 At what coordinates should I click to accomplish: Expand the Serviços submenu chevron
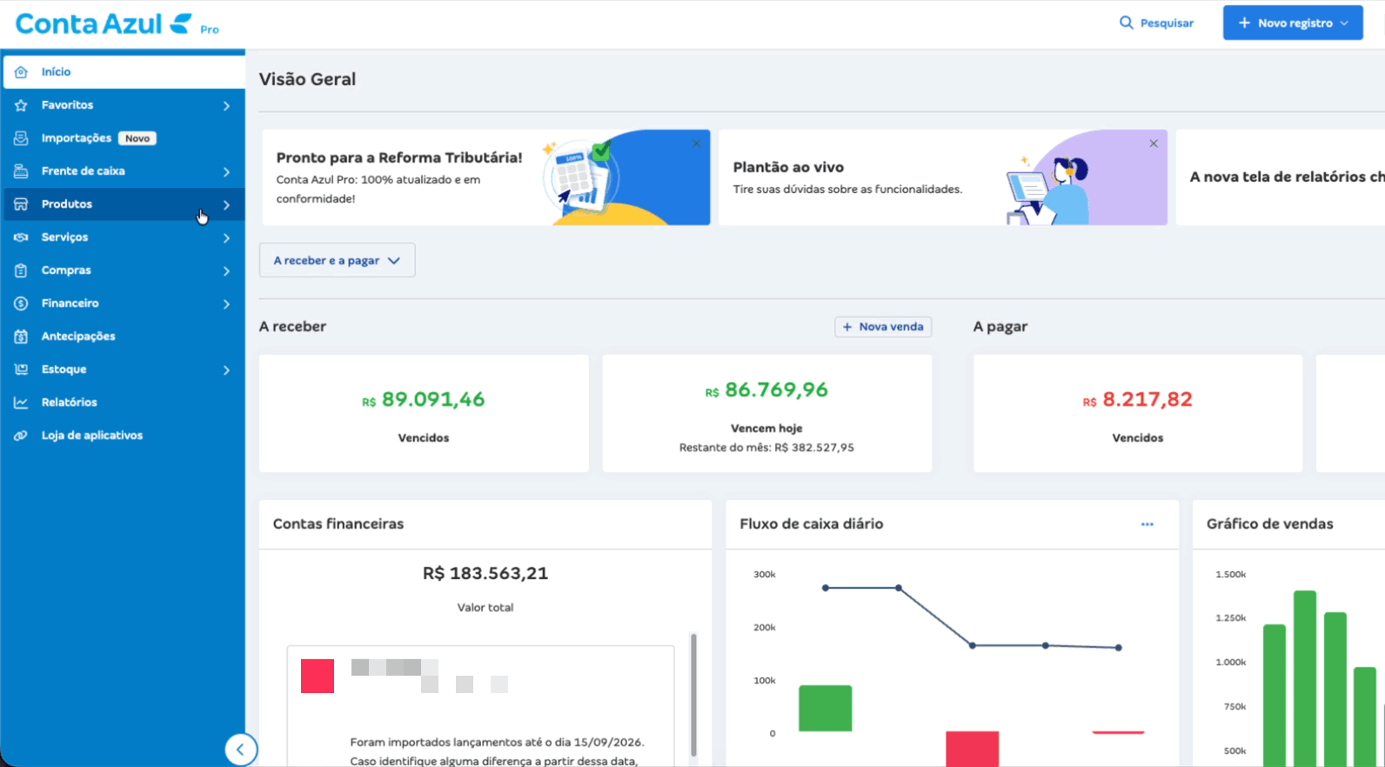226,238
